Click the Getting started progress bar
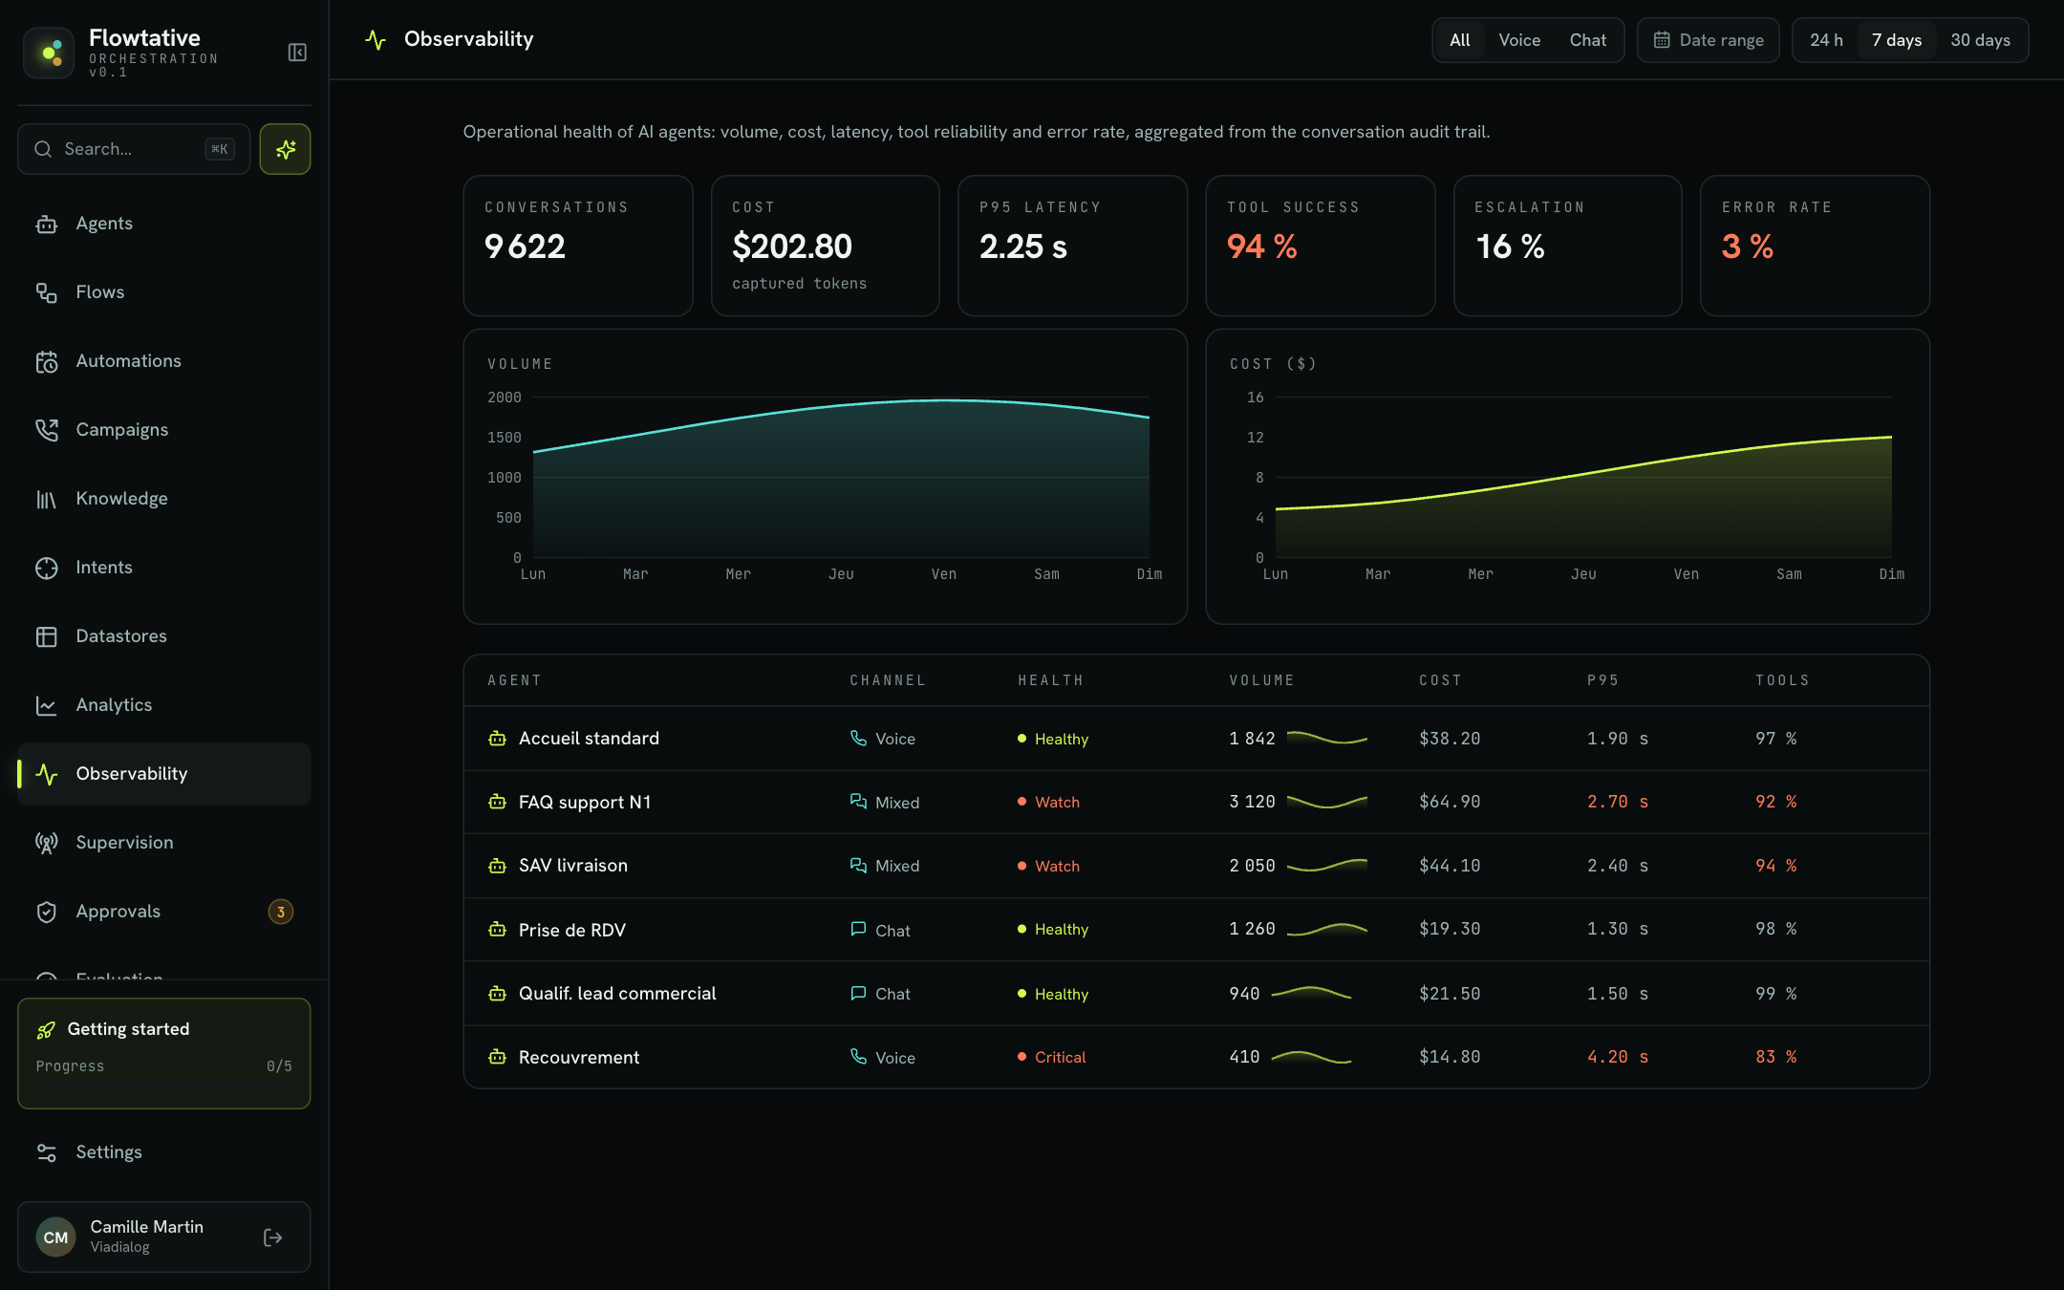The height and width of the screenshot is (1290, 2064). (163, 1085)
